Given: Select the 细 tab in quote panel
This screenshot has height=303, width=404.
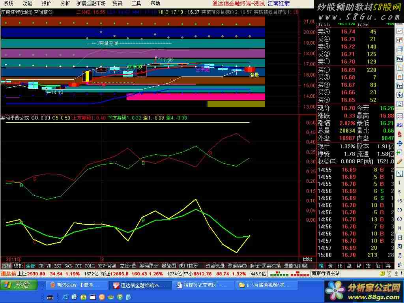Looking at the screenshot, I should point(340,266).
